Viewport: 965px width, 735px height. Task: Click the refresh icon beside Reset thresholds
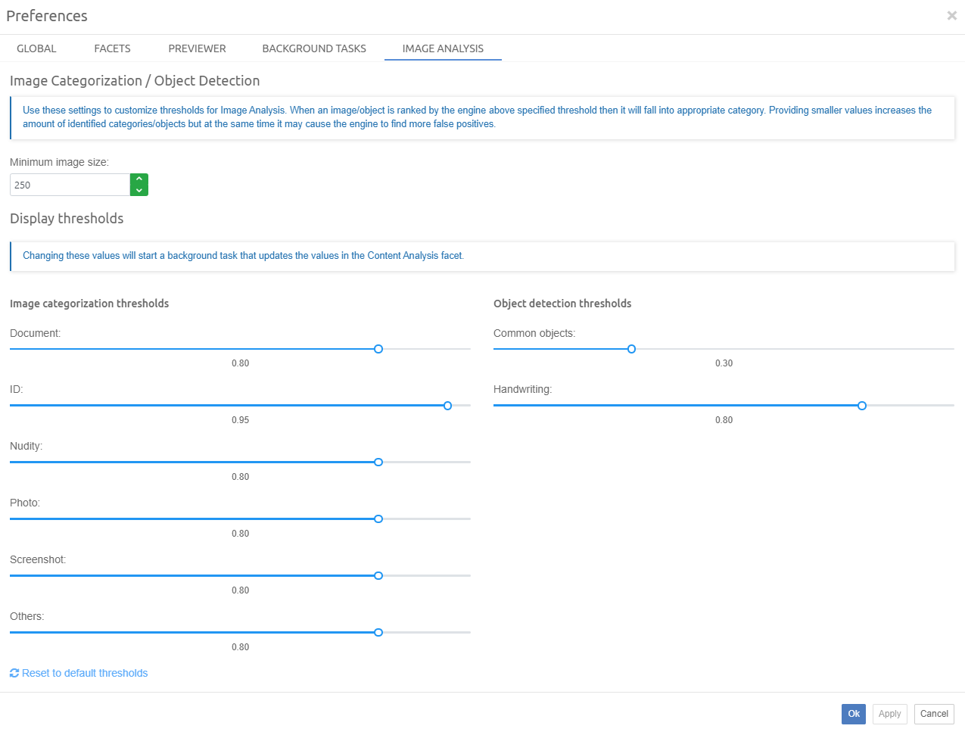[14, 673]
